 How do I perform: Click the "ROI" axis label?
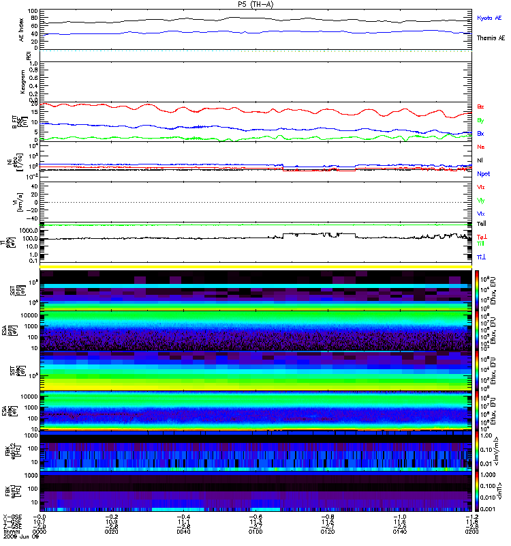[x=29, y=55]
